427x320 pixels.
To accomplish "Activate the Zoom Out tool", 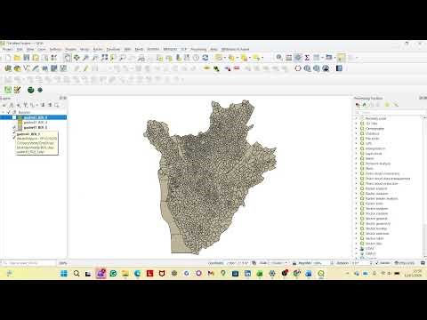I will [x=95, y=58].
